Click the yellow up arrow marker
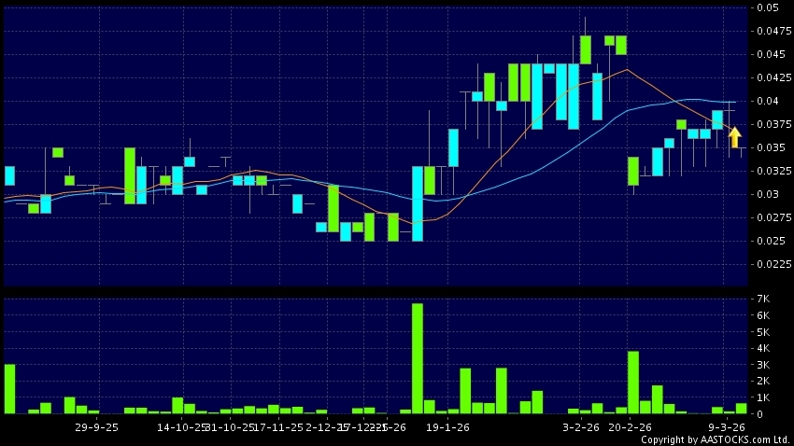 735,136
